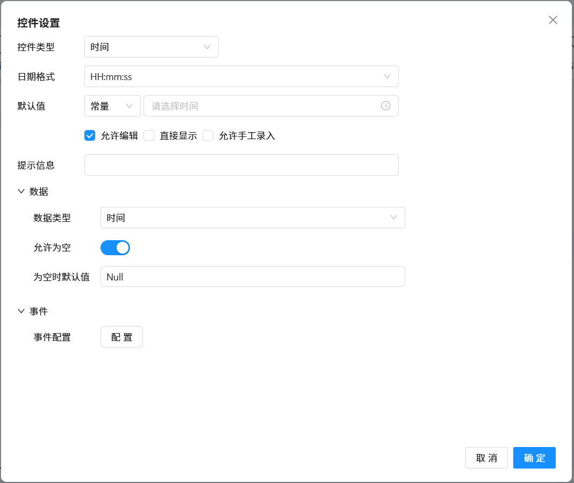Click the 配置 event configuration button
Viewport: 574px width, 483px height.
[x=121, y=337]
